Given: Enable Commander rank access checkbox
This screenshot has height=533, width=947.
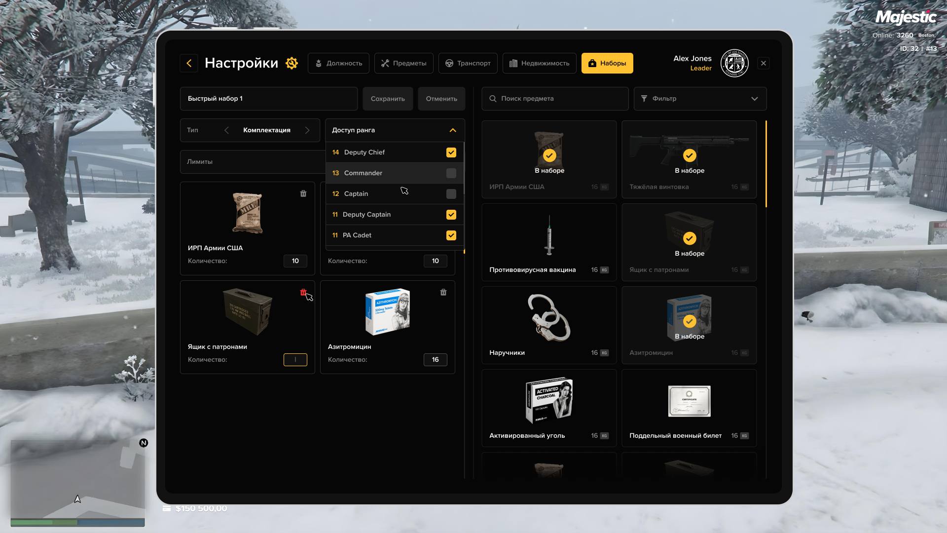Looking at the screenshot, I should [x=451, y=173].
